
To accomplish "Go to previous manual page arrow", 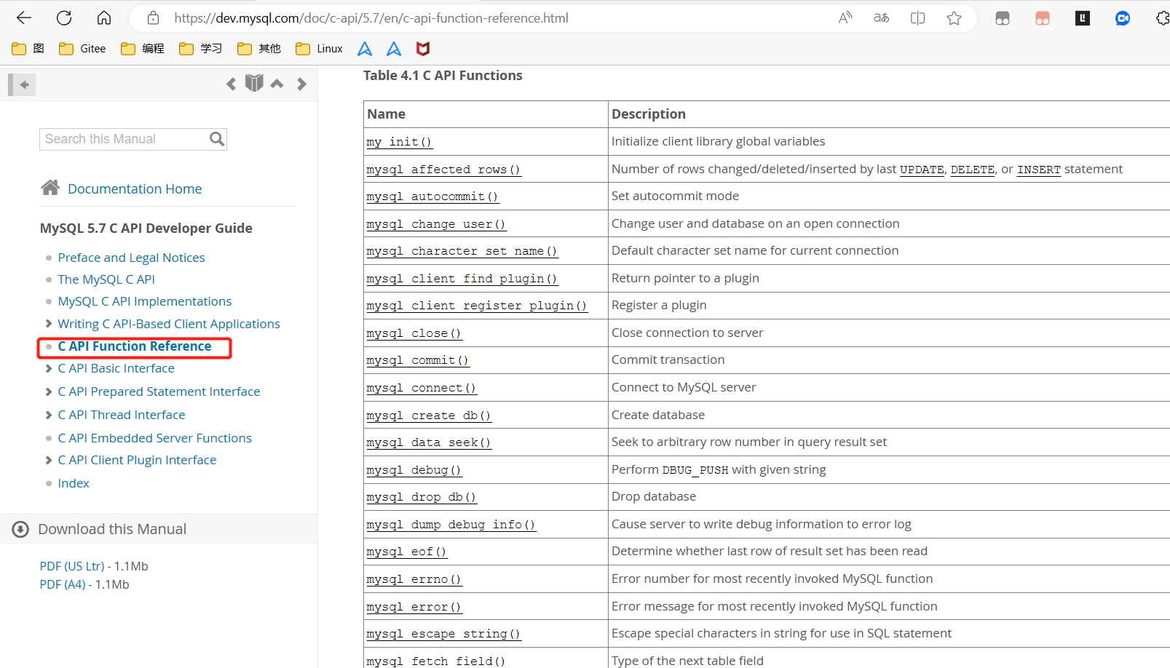I will click(231, 84).
